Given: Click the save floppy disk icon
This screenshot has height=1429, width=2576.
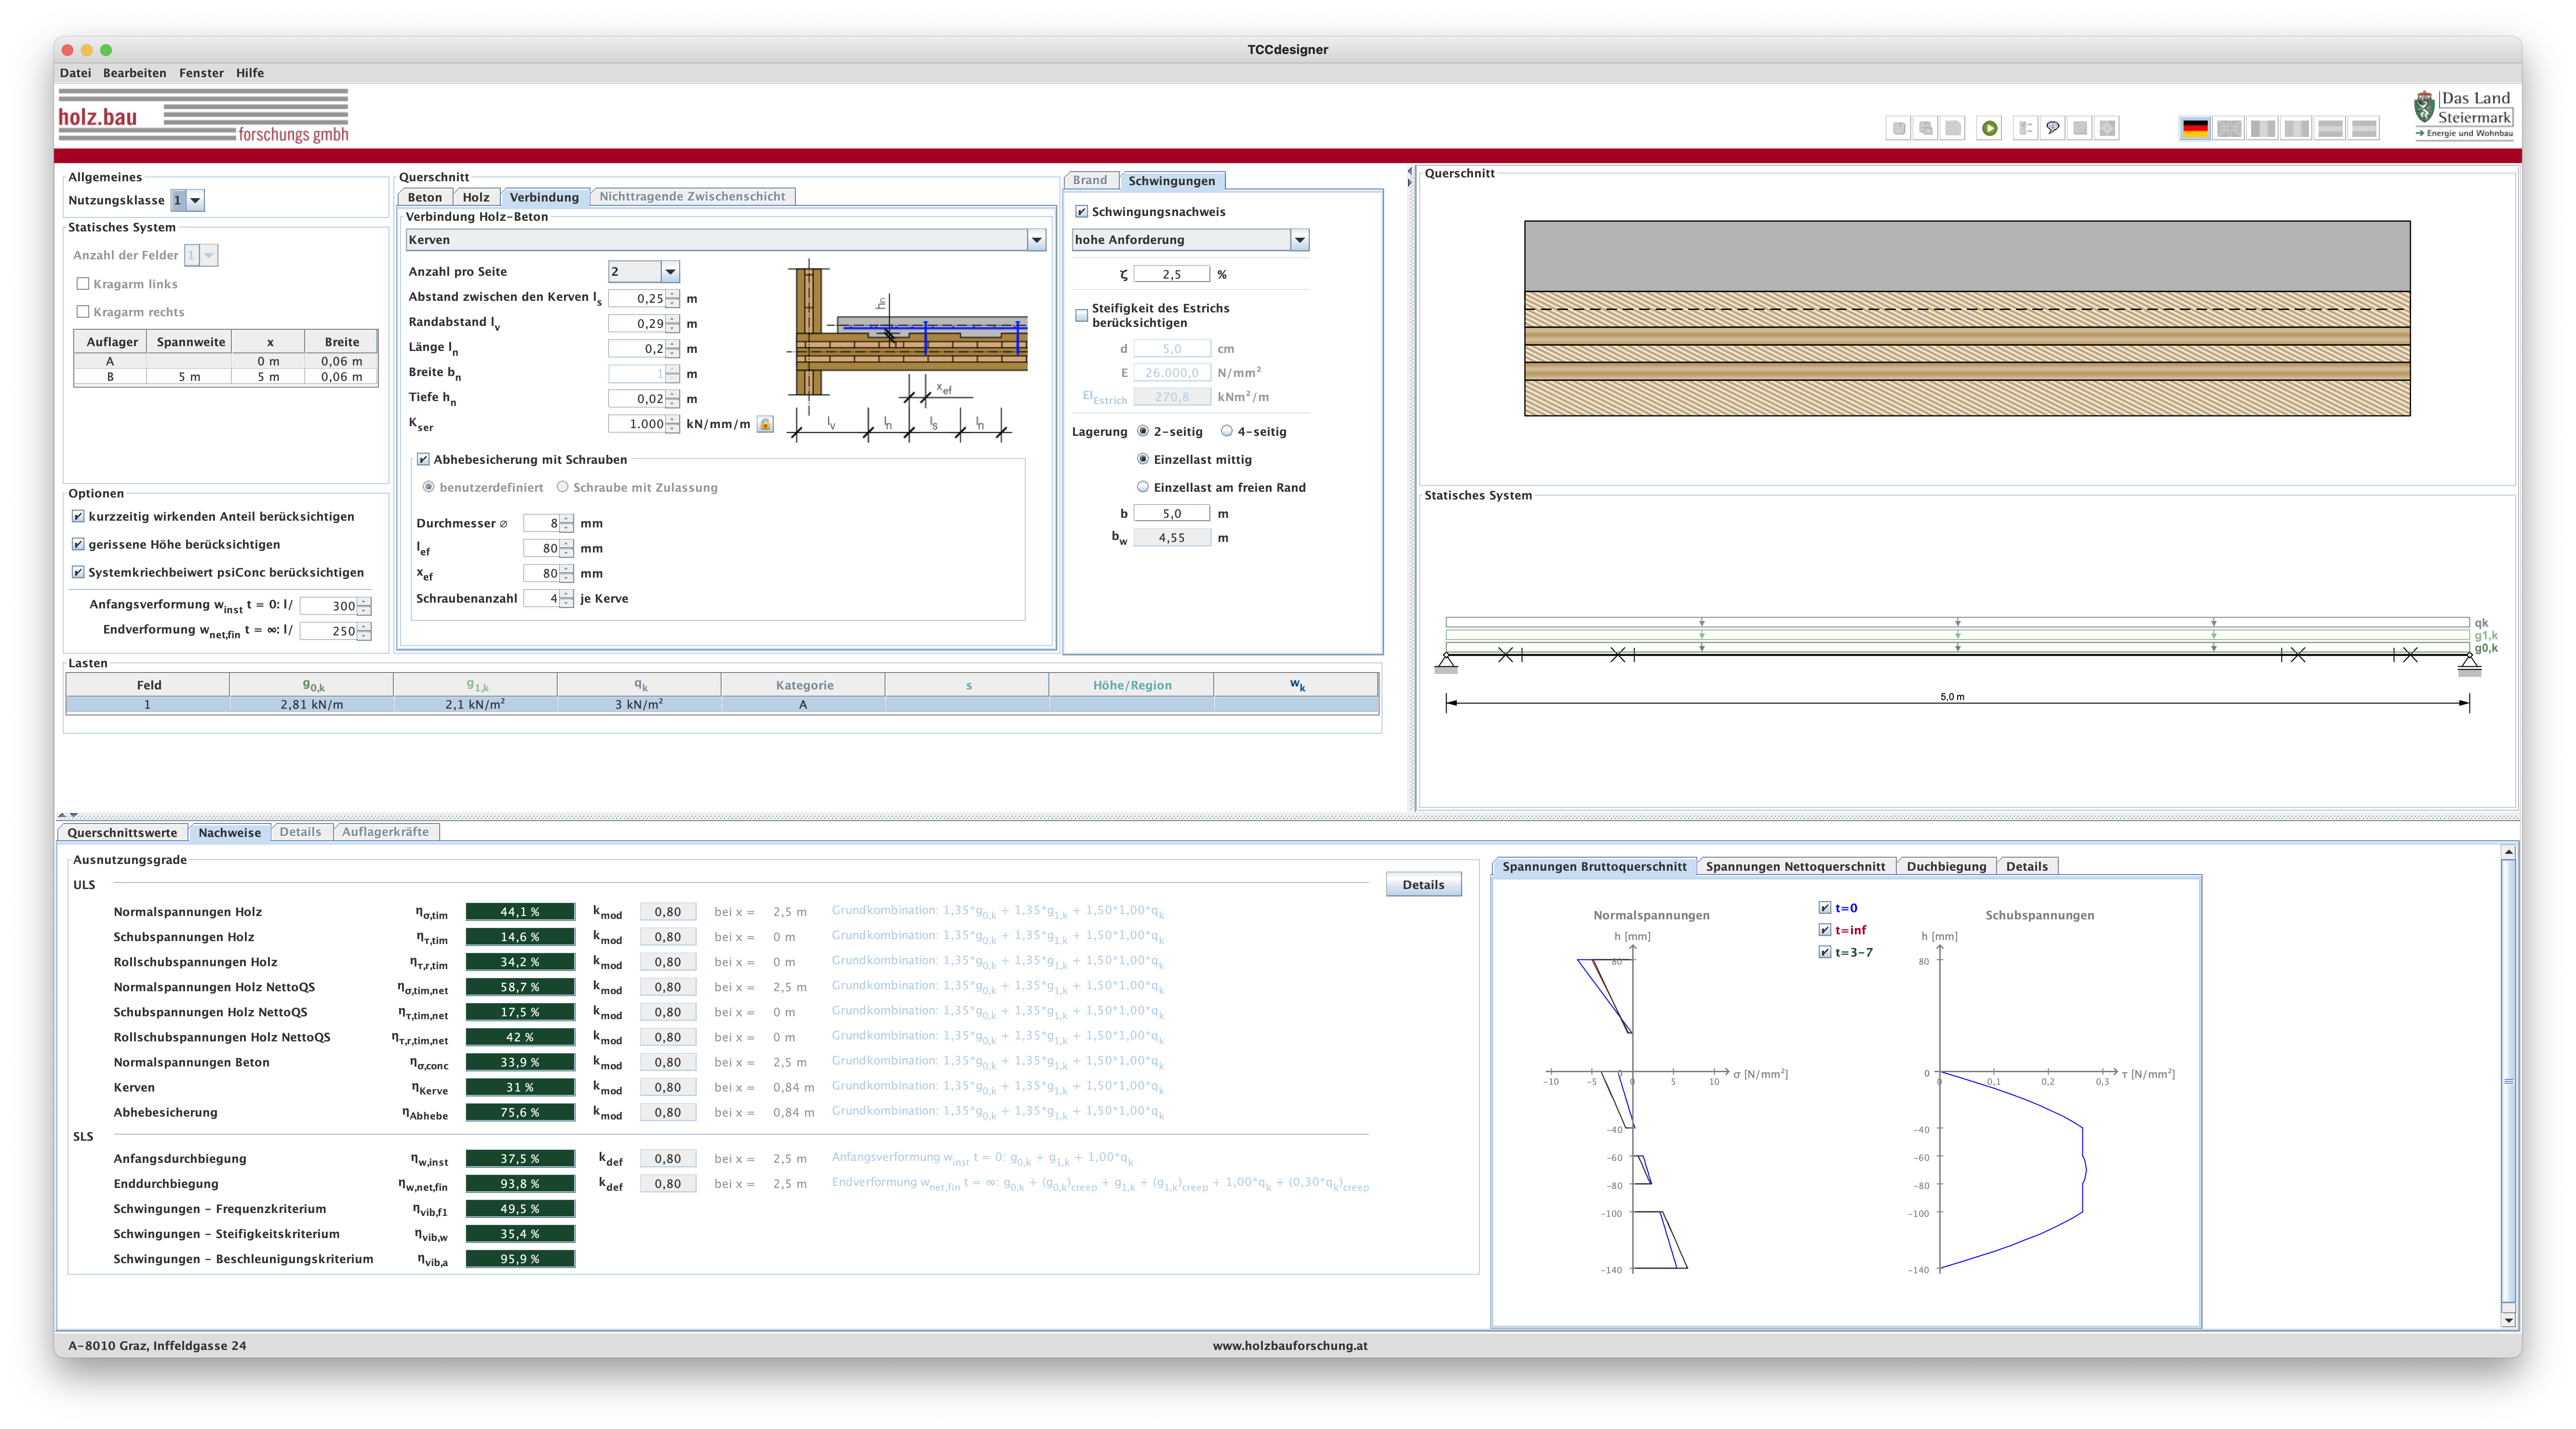Looking at the screenshot, I should 1898,128.
